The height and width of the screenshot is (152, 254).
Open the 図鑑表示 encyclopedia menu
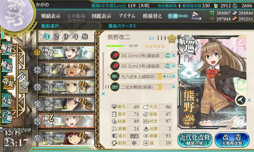click(x=101, y=16)
